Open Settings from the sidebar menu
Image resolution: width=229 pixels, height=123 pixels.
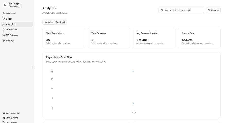(x=10, y=41)
